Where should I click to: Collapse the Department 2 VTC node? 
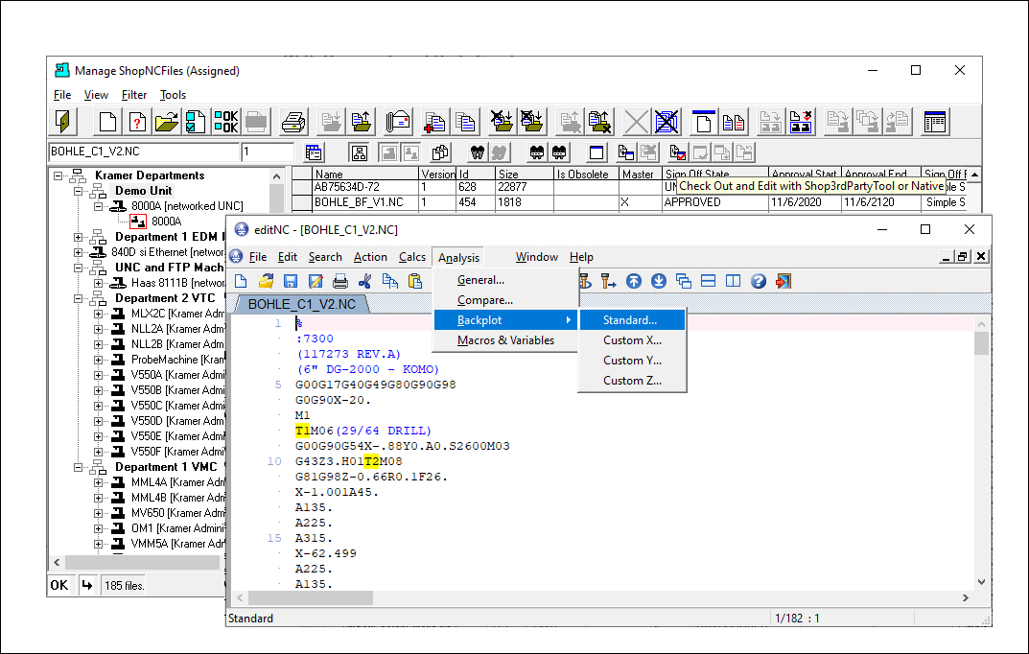tap(78, 298)
